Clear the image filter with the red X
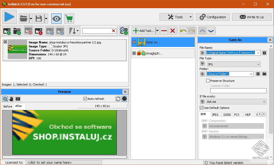This screenshot has height=165, width=274. point(114,31)
